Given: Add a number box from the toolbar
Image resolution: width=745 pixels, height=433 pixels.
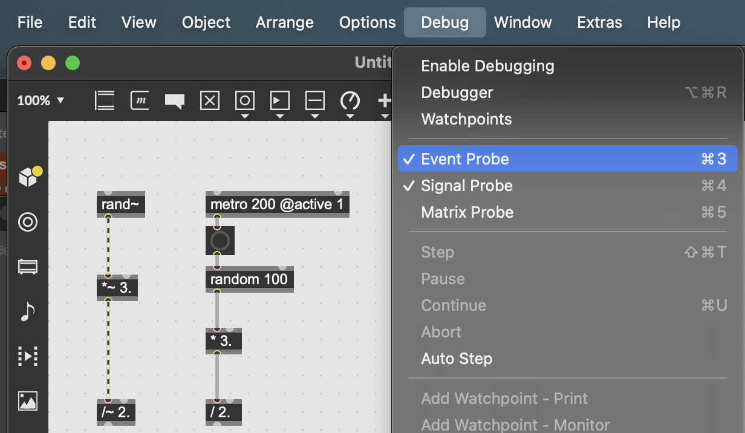Looking at the screenshot, I should coord(315,101).
